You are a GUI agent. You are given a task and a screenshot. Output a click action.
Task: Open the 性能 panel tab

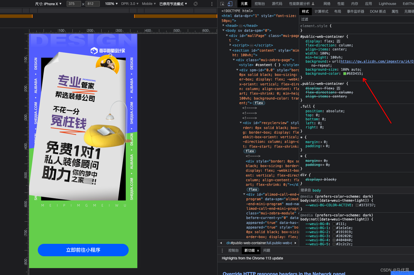341,4
